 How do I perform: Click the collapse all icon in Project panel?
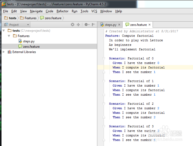click(x=78, y=25)
